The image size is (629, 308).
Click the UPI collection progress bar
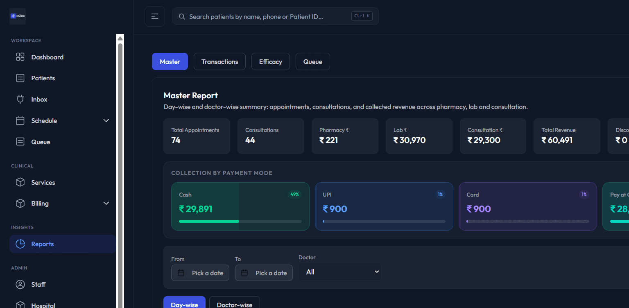tap(384, 221)
